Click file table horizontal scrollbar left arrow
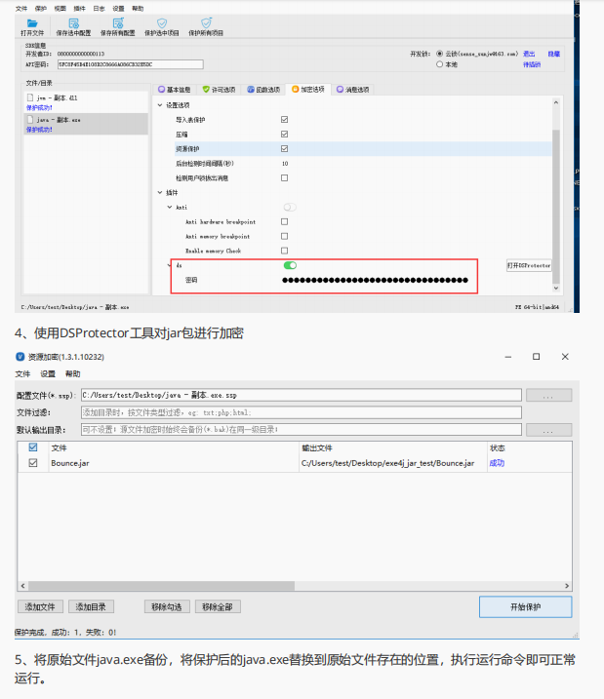604x699 pixels. point(23,586)
